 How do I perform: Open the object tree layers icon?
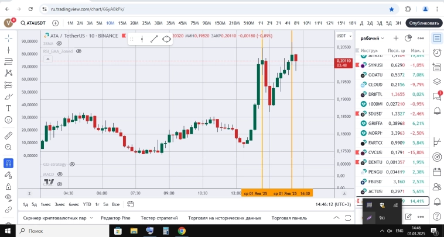pyautogui.click(x=437, y=82)
